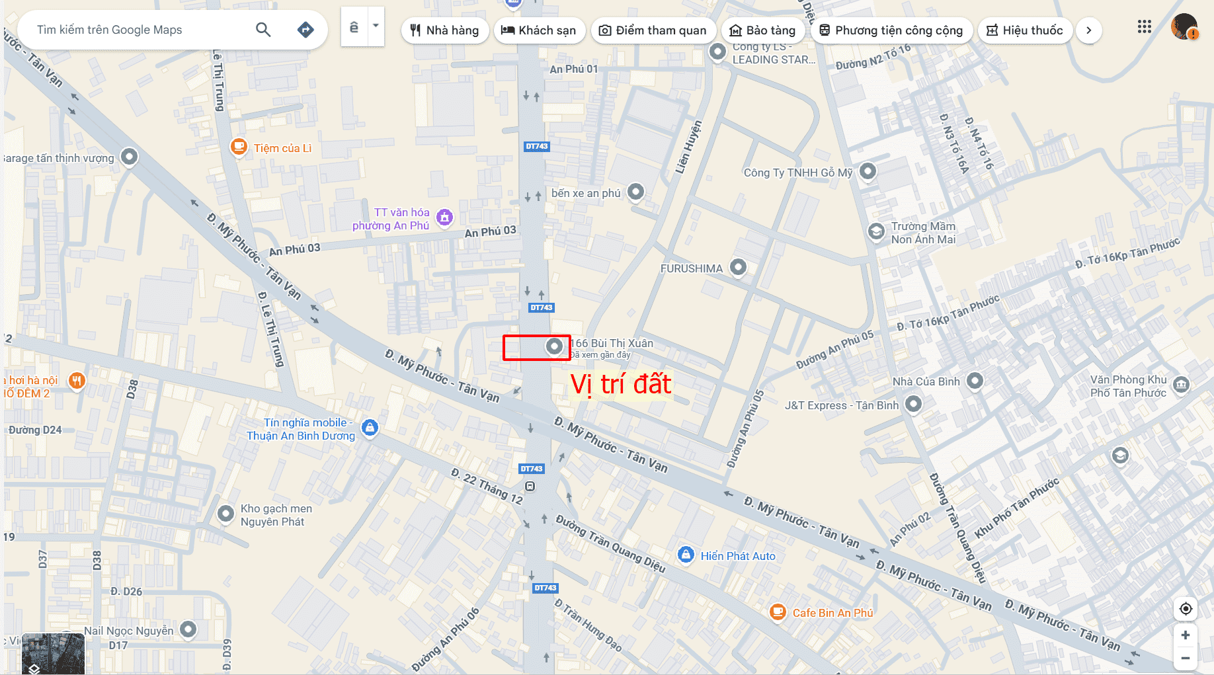The width and height of the screenshot is (1214, 675).
Task: Select the Khách sạn category chip
Action: click(539, 30)
